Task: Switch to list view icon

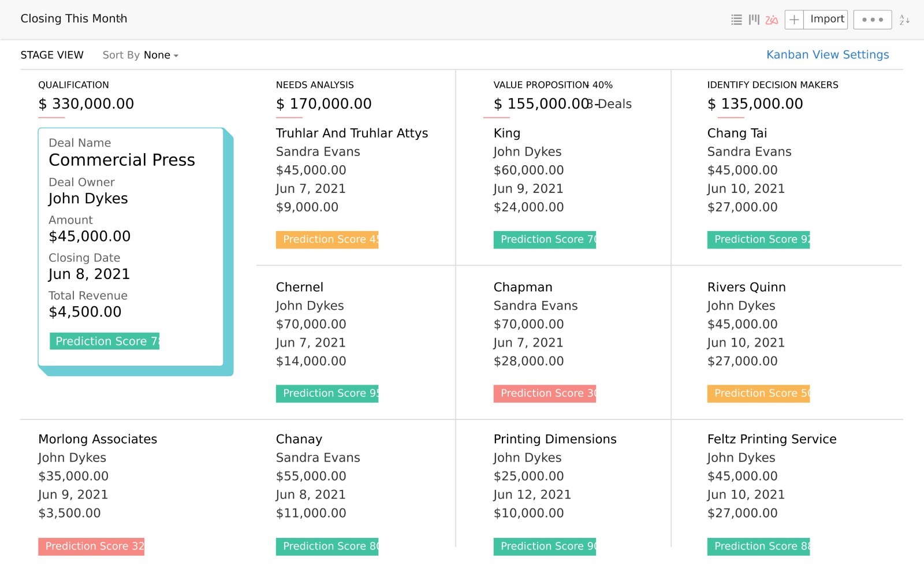Action: (736, 20)
